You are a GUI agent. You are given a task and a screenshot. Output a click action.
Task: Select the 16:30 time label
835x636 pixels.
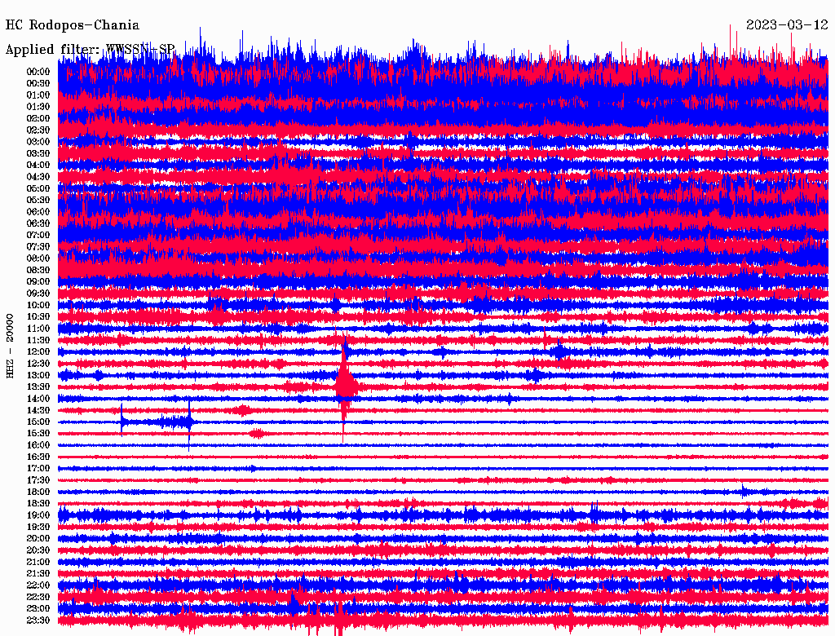click(38, 457)
